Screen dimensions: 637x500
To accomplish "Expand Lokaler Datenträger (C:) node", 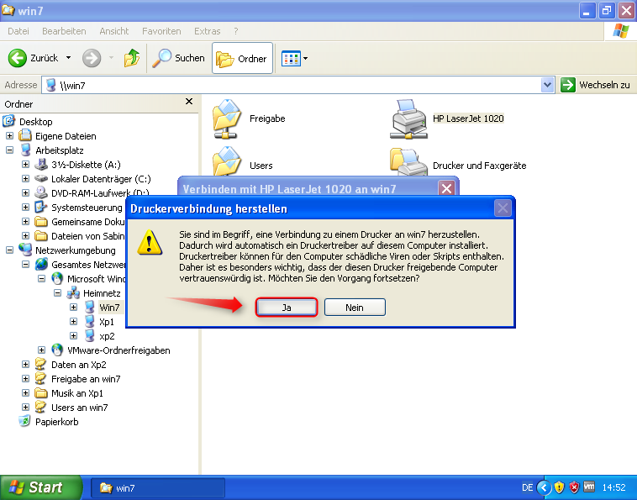I will click(25, 178).
